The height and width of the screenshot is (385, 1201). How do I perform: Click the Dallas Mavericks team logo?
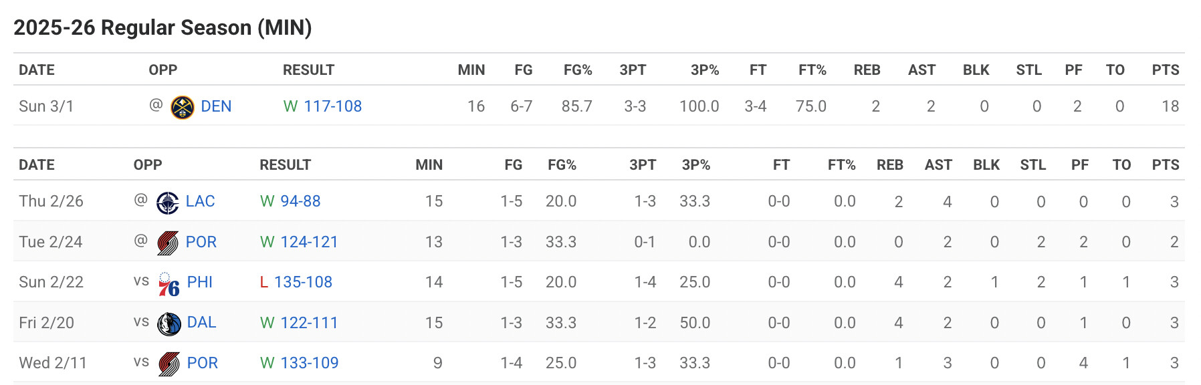coord(169,324)
